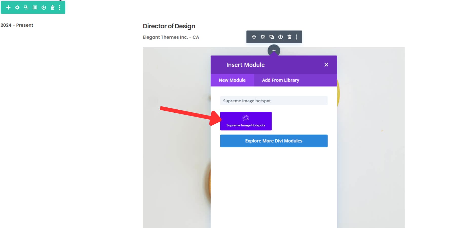Viewport: 456px width, 228px height.
Task: Click the dark module toolbar move icon
Action: [x=254, y=37]
